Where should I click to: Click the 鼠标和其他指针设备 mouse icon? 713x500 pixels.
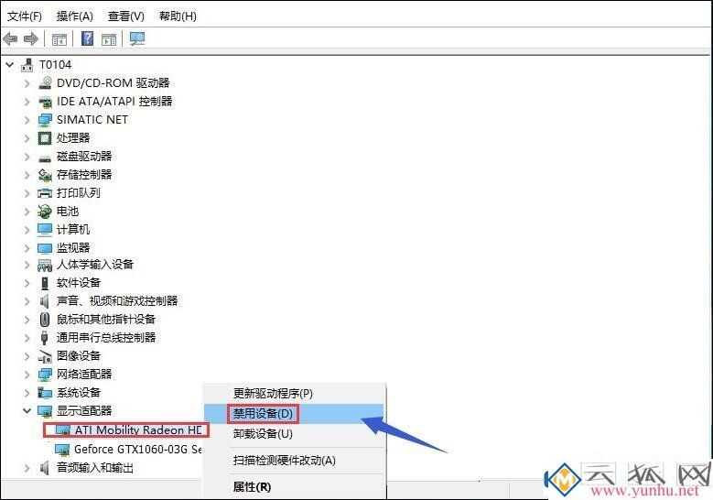tap(45, 320)
